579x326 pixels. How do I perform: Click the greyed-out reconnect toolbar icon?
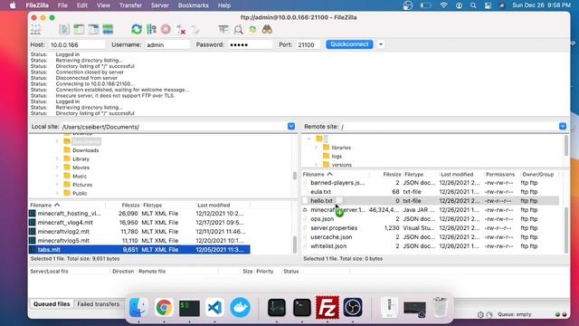tap(195, 29)
